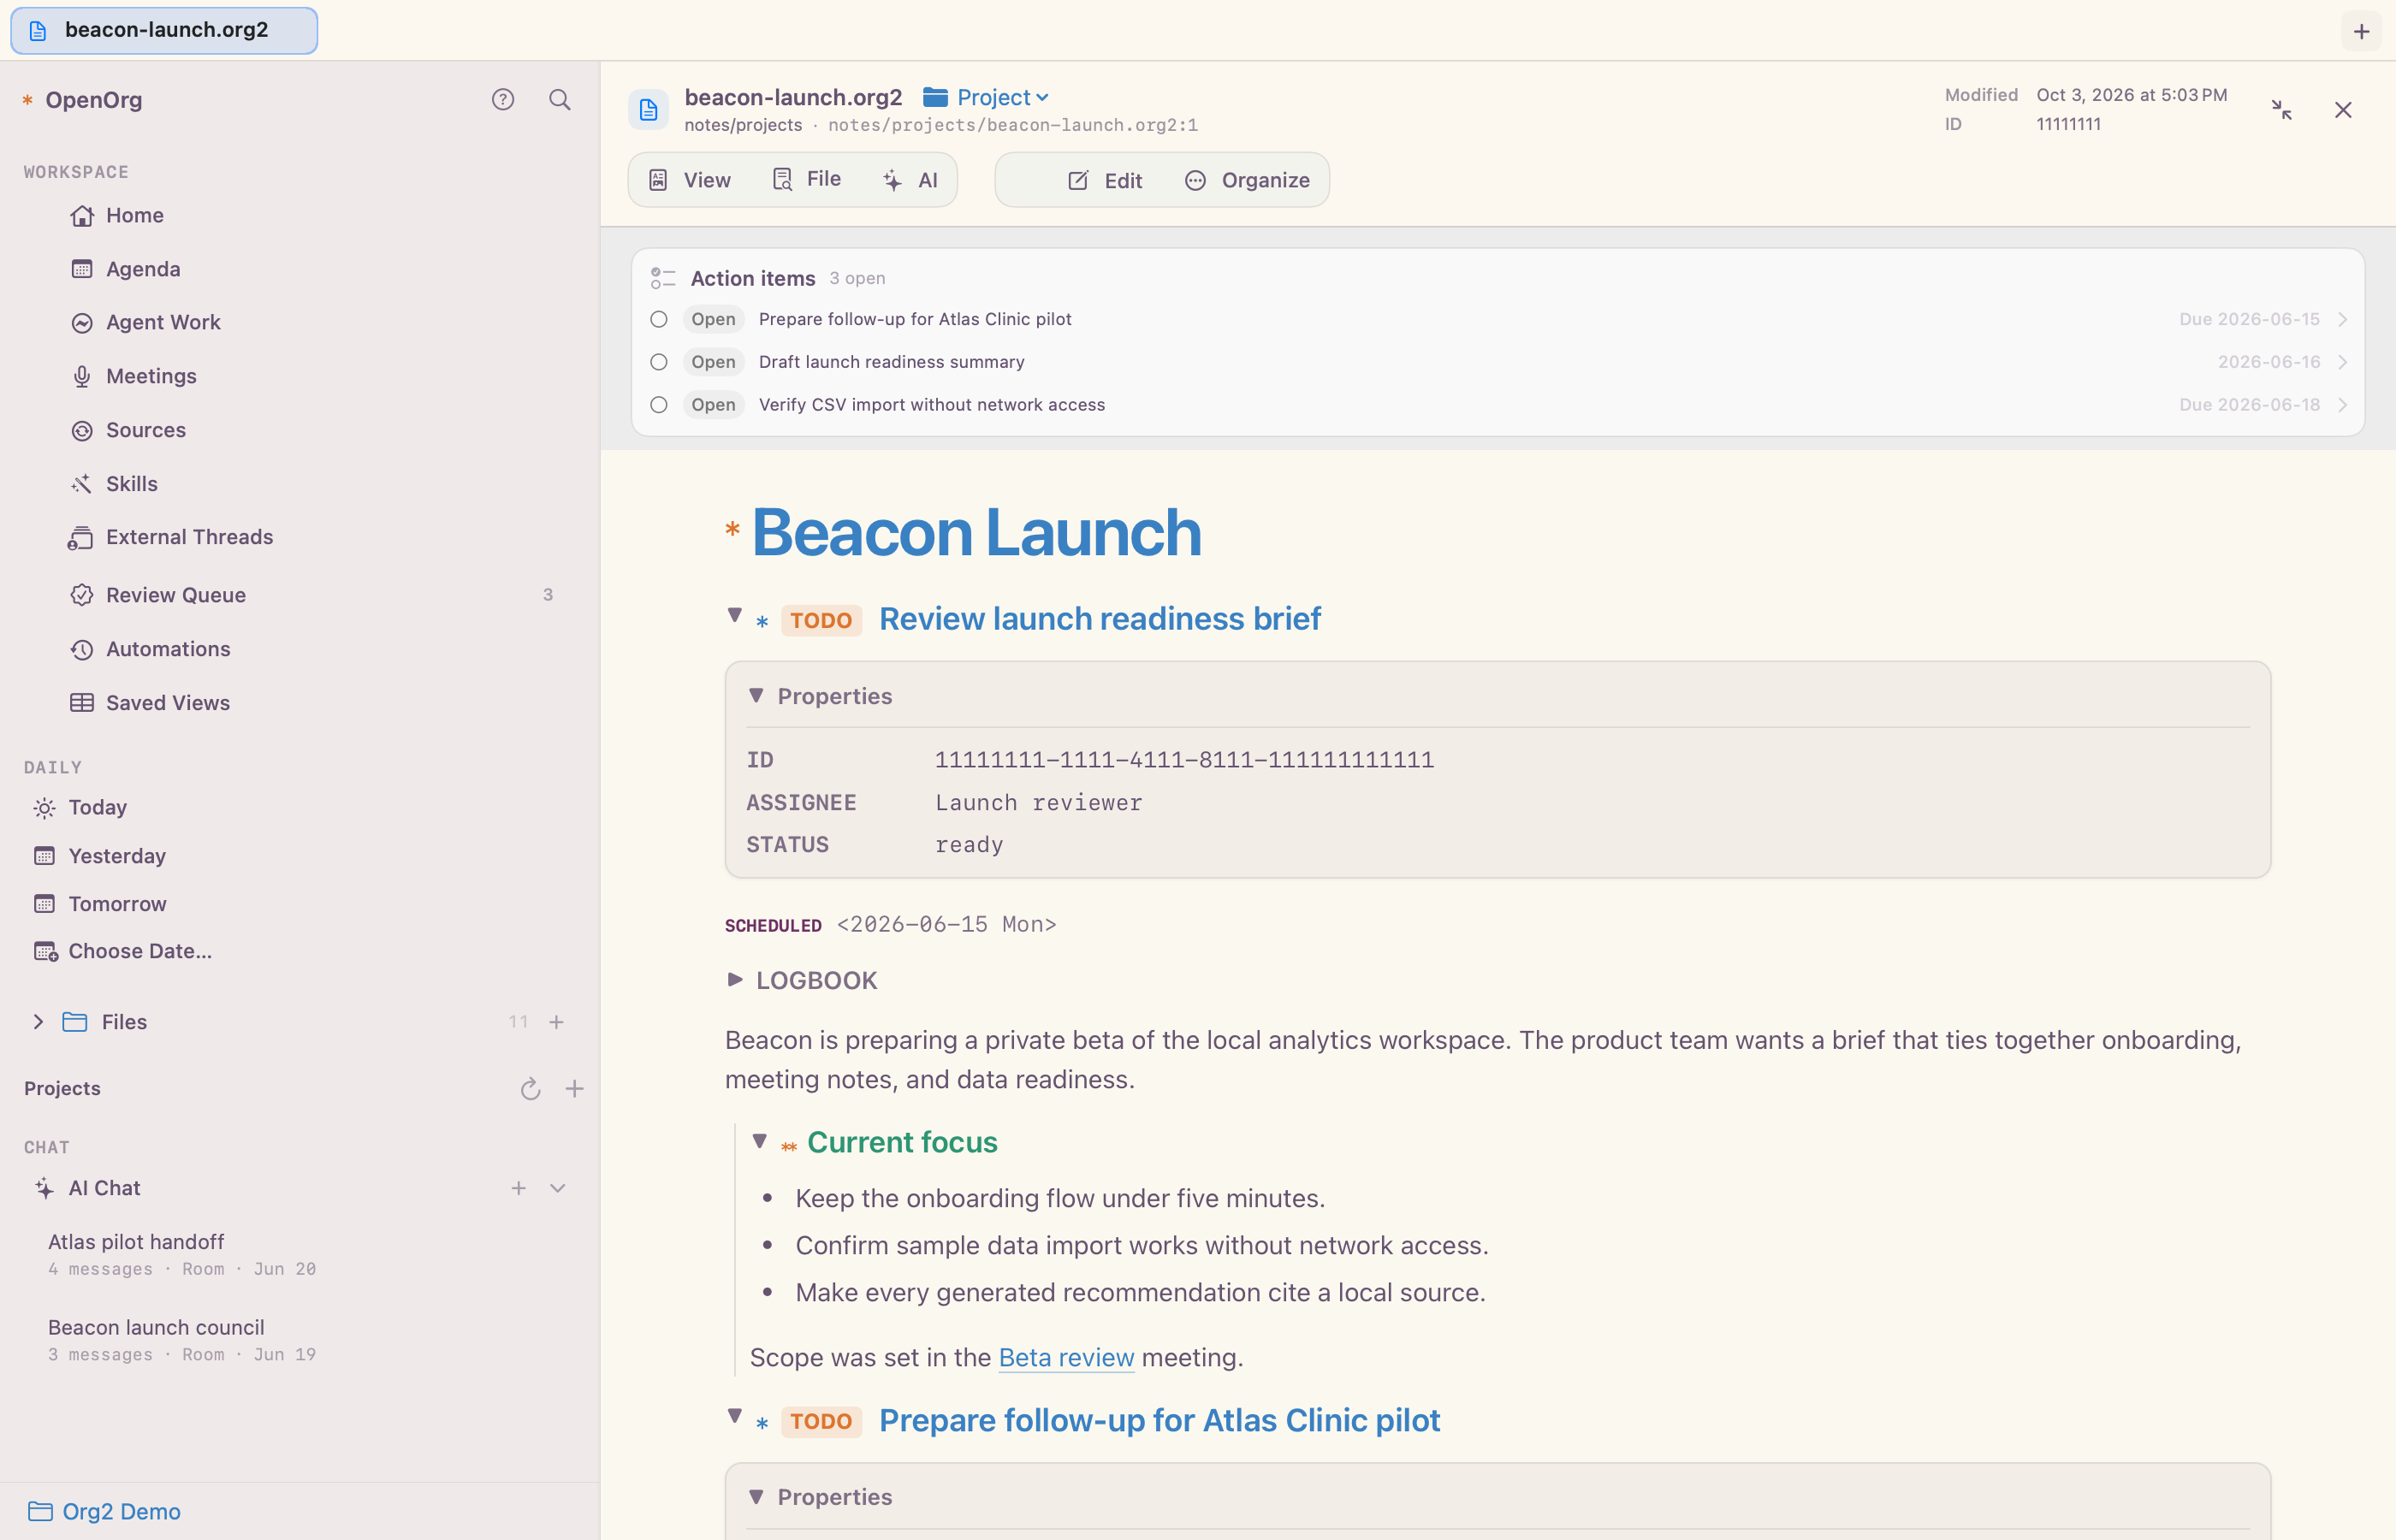Click the sidebar search magnifier icon
The image size is (2396, 1540).
coord(560,99)
